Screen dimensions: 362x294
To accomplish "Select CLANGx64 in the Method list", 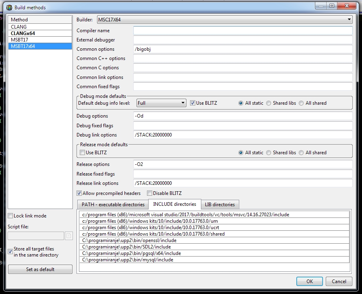I will pyautogui.click(x=23, y=33).
